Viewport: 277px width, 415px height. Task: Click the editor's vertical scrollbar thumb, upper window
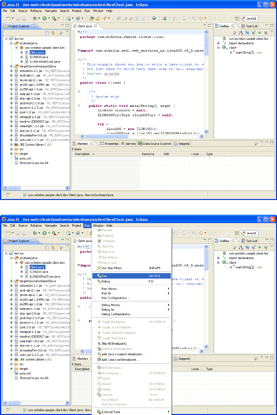point(206,45)
